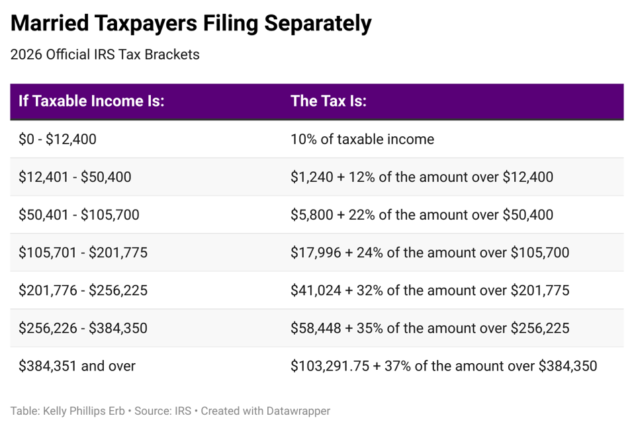Open the 'Created with Datawrapper' credit
This screenshot has width=634, height=428.
coord(265,411)
